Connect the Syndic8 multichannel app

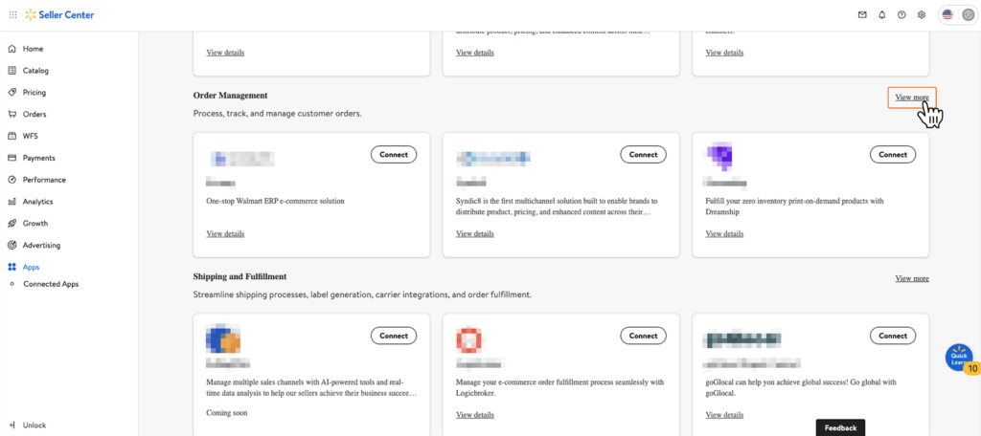pyautogui.click(x=643, y=154)
